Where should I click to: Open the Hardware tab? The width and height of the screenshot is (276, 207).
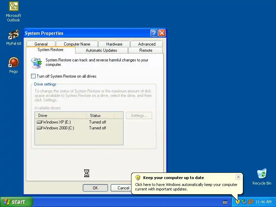(x=114, y=44)
